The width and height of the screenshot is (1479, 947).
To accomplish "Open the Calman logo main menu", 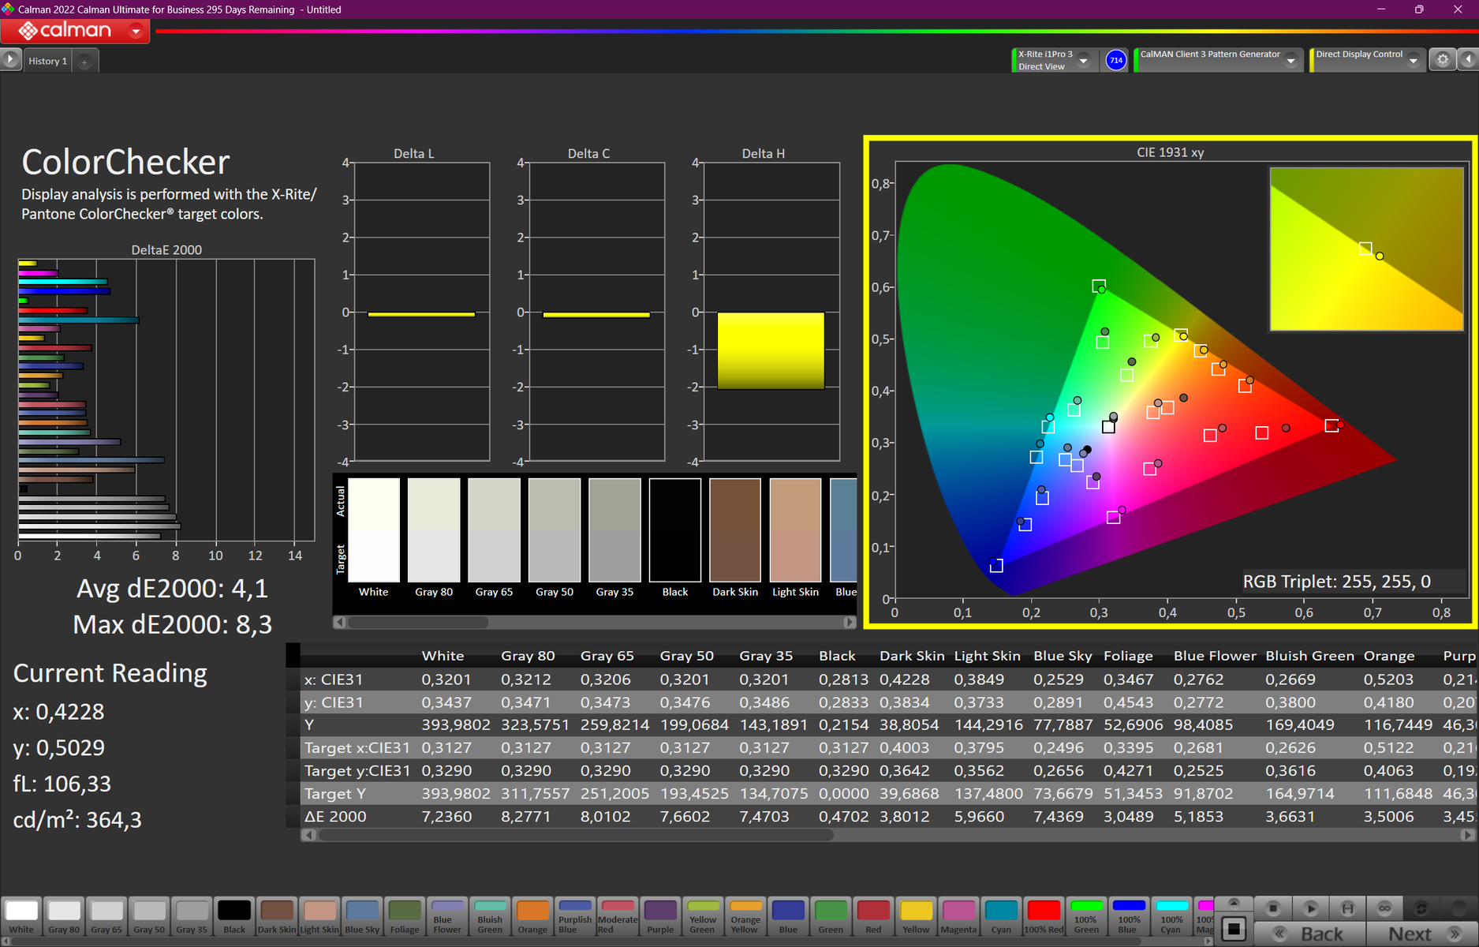I will coord(75,31).
